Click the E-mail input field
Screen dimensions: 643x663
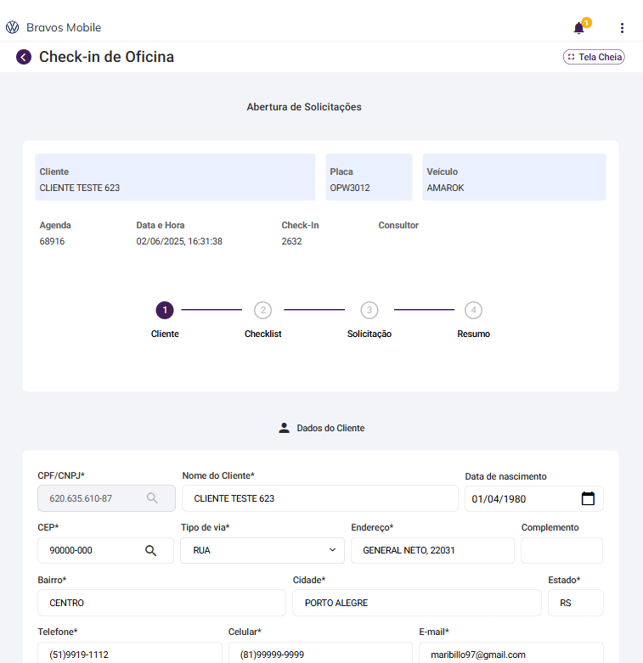(x=510, y=654)
